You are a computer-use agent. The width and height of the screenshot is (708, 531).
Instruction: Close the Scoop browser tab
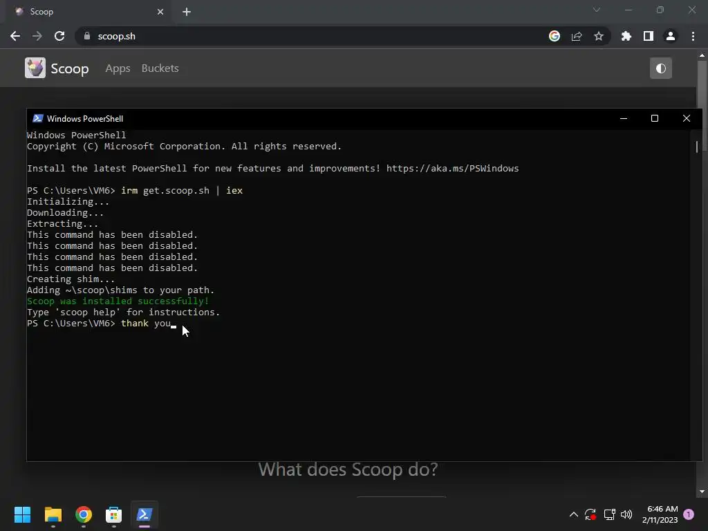[160, 12]
